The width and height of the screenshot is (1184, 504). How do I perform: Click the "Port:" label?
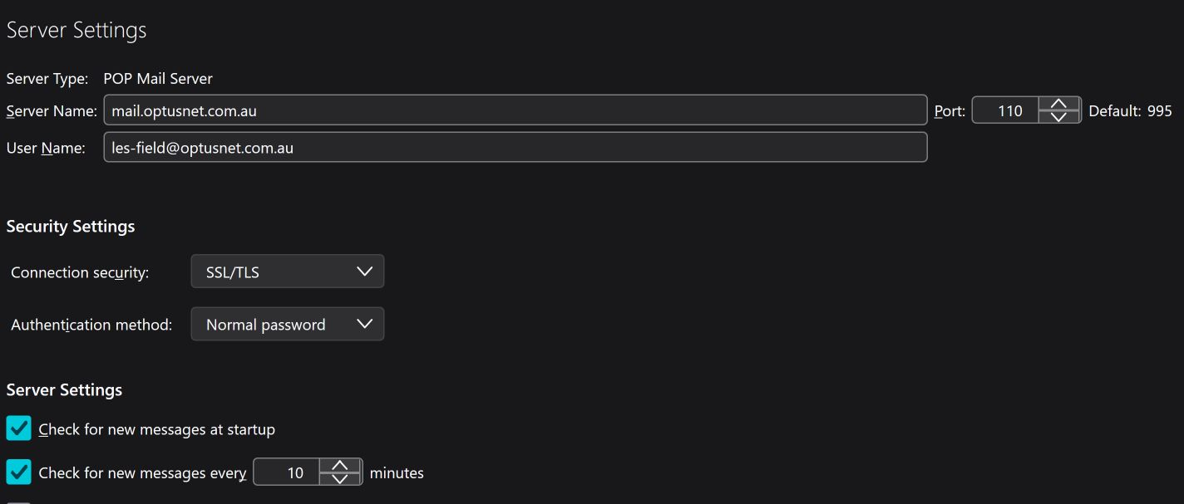point(950,110)
